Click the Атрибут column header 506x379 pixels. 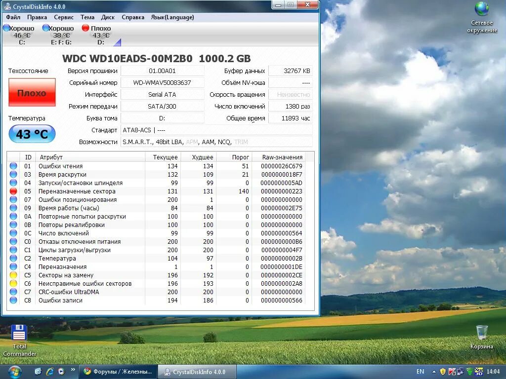[x=90, y=157]
